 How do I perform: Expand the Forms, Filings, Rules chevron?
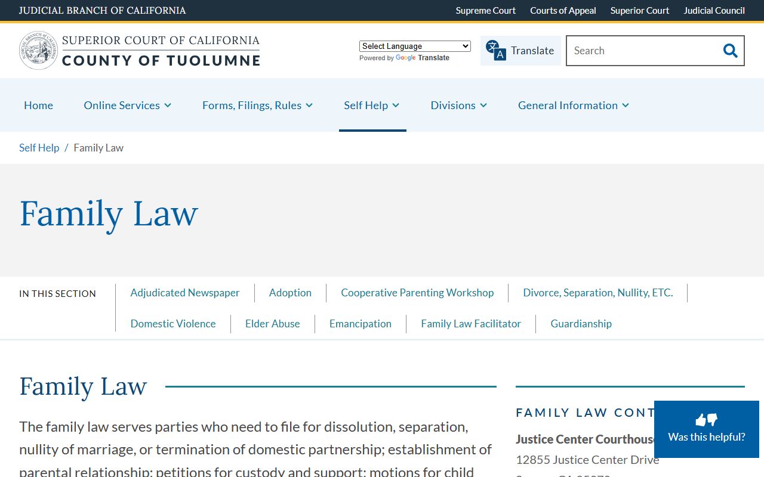click(309, 106)
